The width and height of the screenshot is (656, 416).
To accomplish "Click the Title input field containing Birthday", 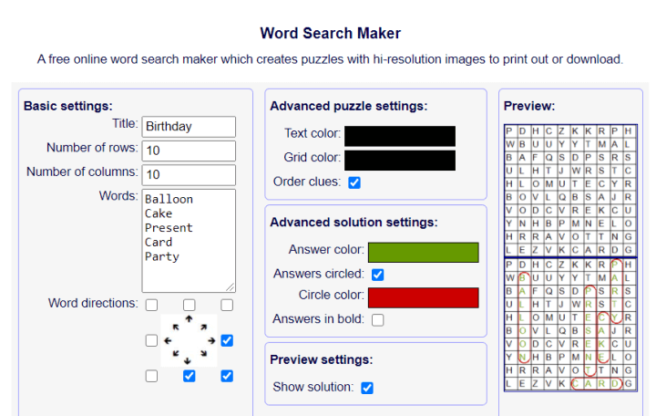I will tap(189, 127).
